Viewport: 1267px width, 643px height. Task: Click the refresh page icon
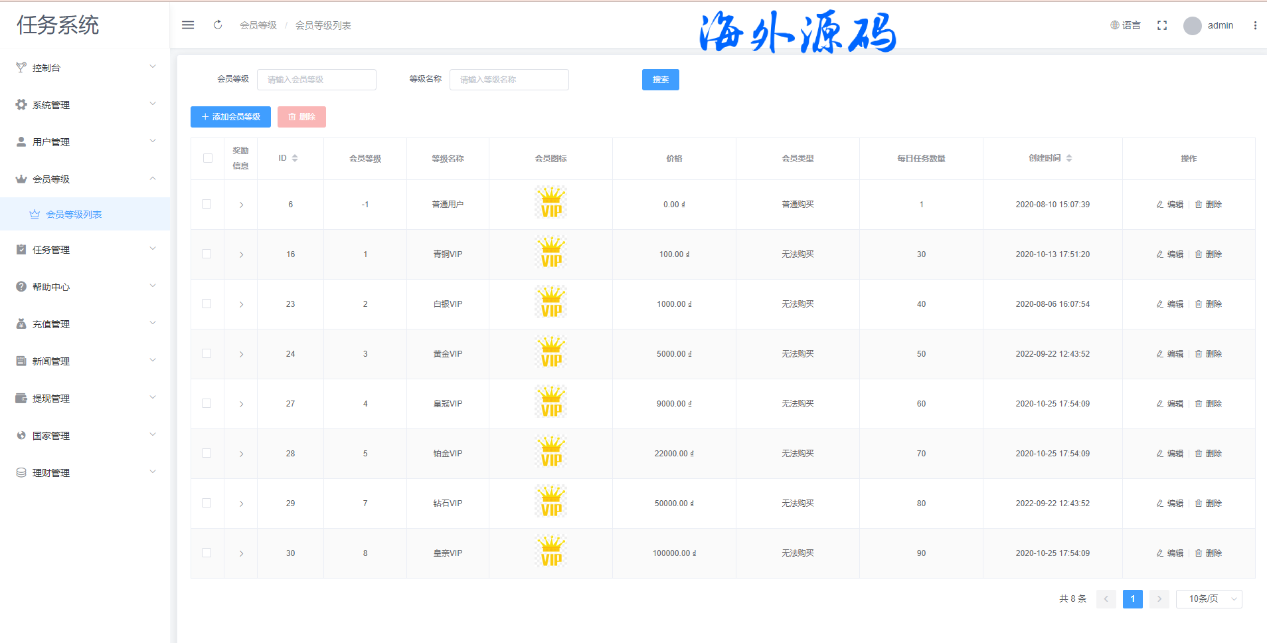(x=218, y=25)
